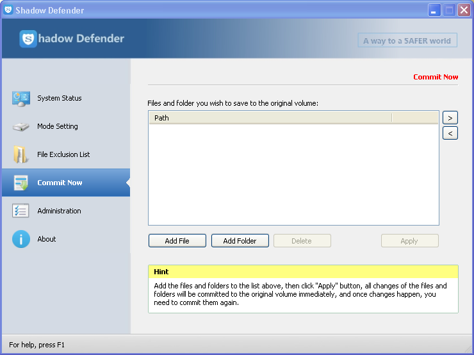The width and height of the screenshot is (474, 355).
Task: Click the Hint heading in yellow bar
Action: [161, 272]
